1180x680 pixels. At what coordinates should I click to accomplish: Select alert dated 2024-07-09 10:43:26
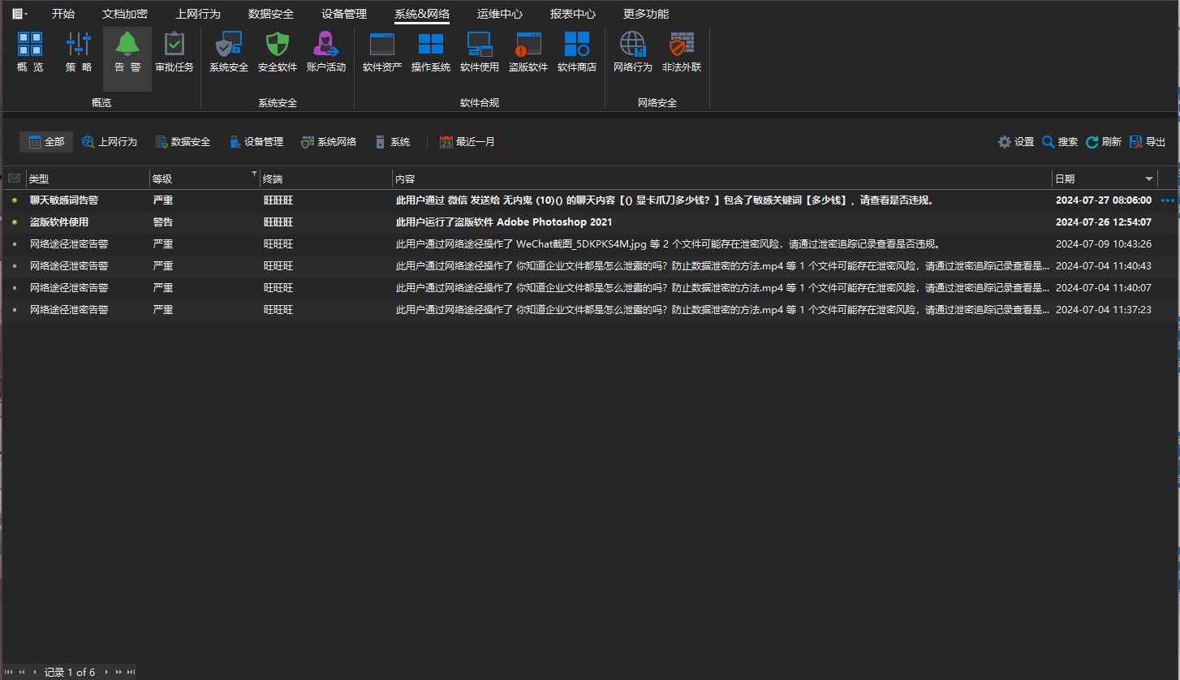click(x=589, y=244)
